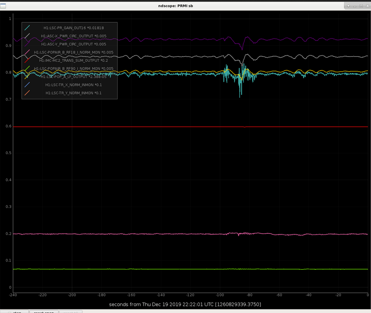
Task: Roll up window with the up-arrow button
Action: (348, 6)
